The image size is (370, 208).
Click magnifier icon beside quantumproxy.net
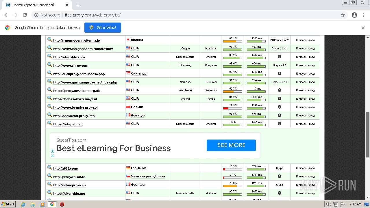pyautogui.click(x=50, y=81)
